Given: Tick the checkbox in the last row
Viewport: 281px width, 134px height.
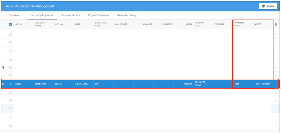Looking at the screenshot, I should click(10, 125).
